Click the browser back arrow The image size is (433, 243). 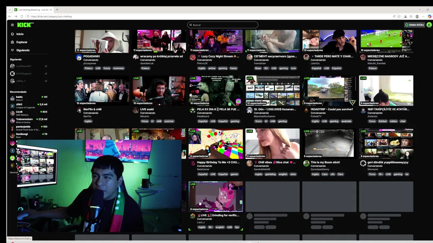click(x=9, y=17)
